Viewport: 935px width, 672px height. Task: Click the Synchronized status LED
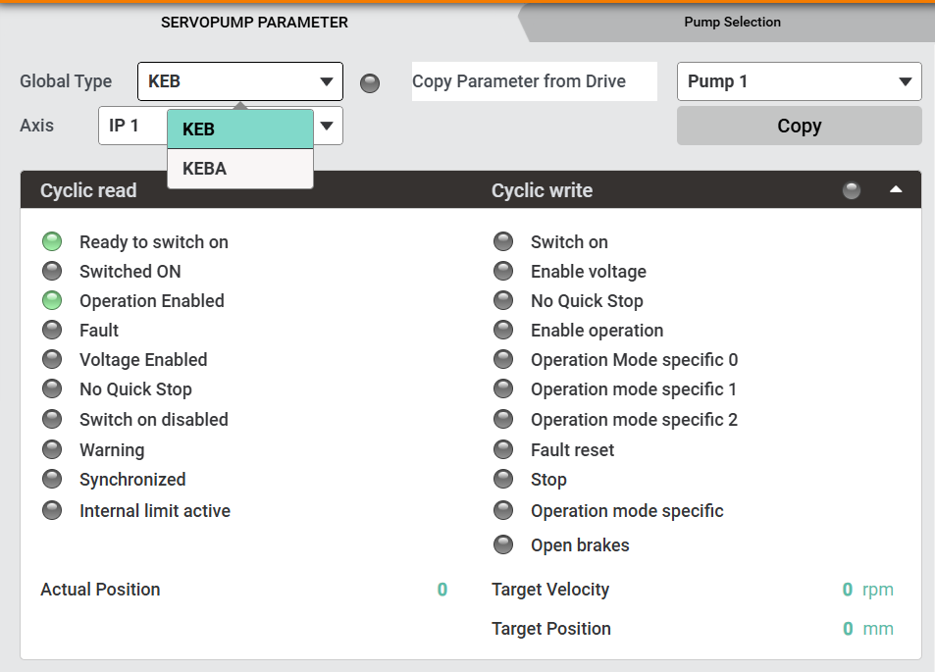click(52, 480)
